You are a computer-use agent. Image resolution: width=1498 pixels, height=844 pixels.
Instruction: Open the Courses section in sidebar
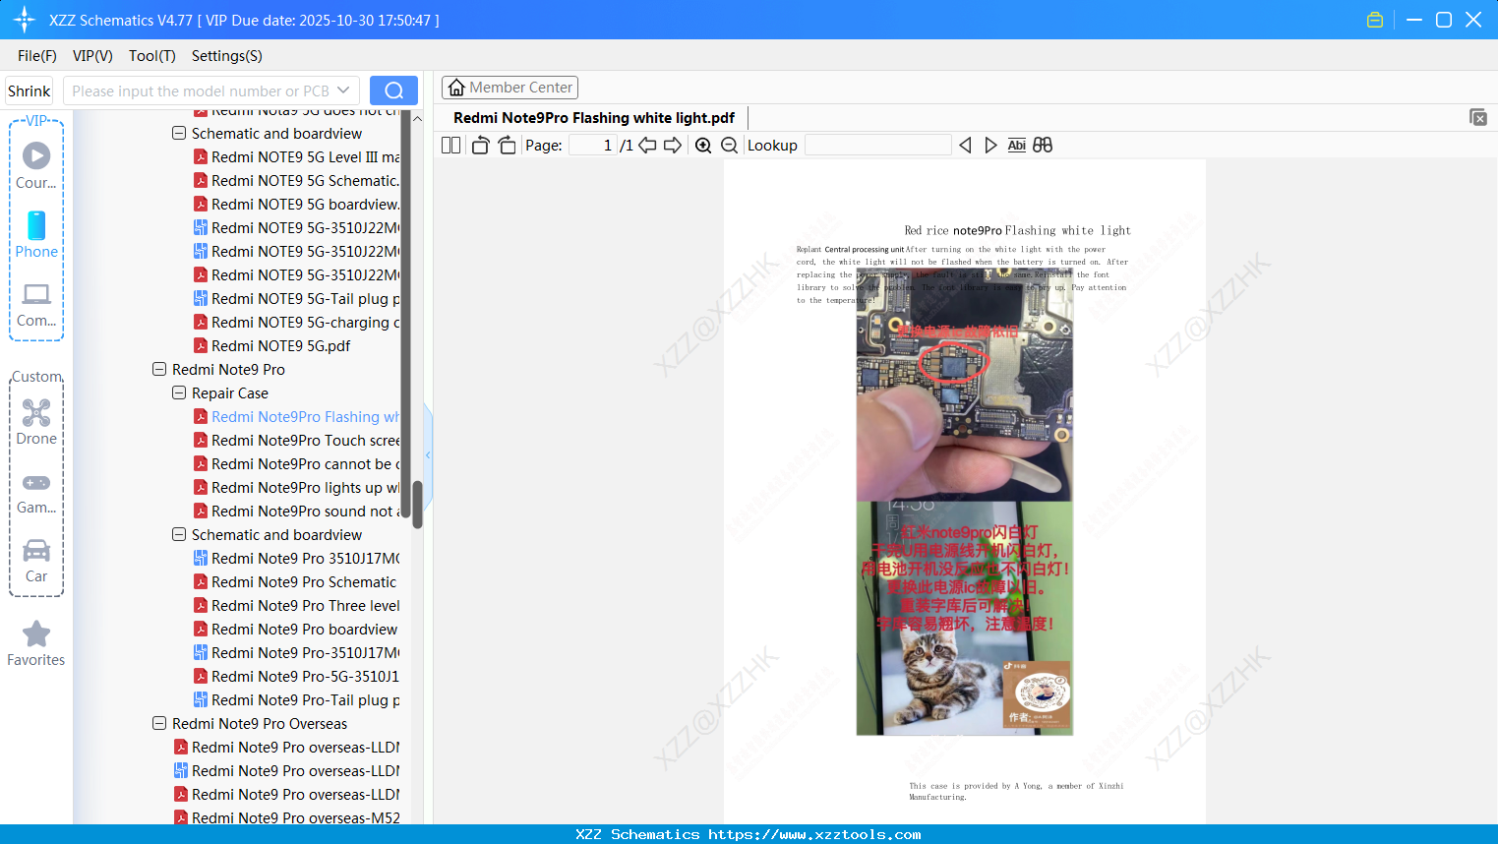pyautogui.click(x=36, y=165)
